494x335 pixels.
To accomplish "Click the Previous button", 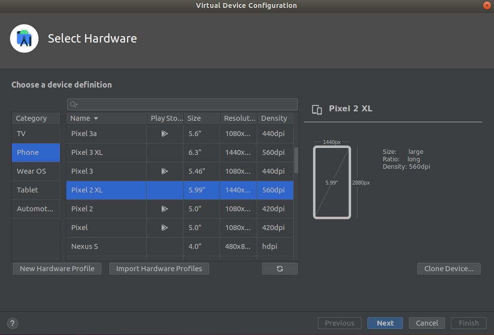I will pyautogui.click(x=340, y=323).
